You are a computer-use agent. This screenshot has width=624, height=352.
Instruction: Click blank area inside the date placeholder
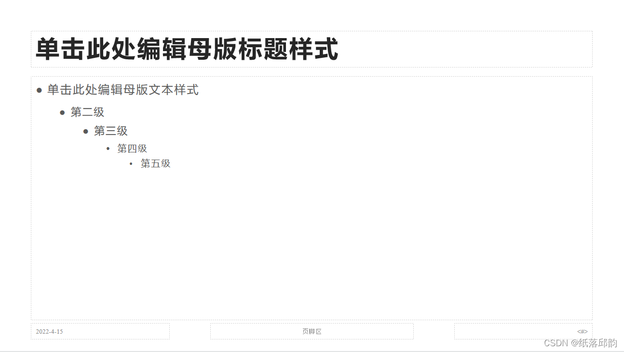pos(116,331)
